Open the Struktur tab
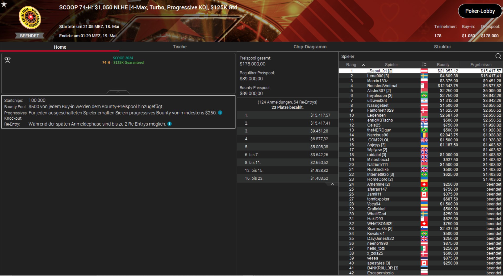503x276 pixels. click(x=442, y=47)
